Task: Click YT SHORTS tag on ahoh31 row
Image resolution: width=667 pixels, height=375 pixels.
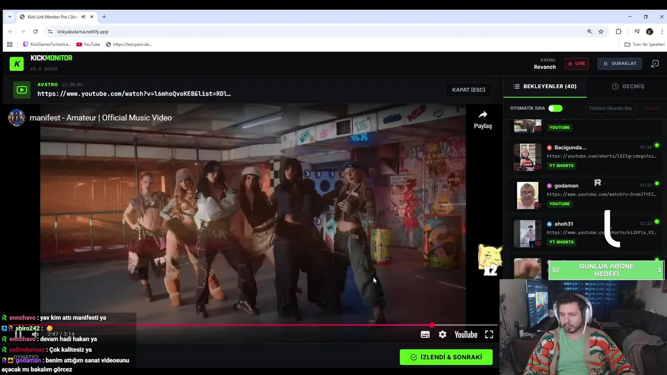Action: click(x=561, y=242)
